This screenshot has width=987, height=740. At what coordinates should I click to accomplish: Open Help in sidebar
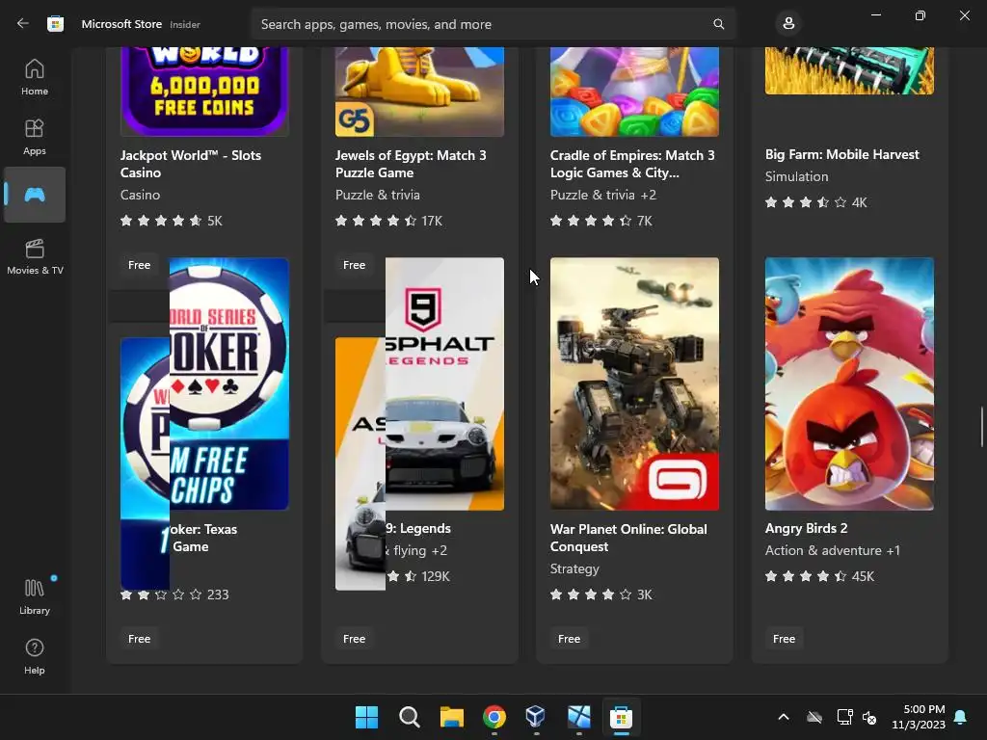click(x=35, y=656)
